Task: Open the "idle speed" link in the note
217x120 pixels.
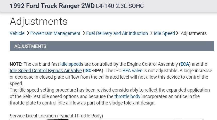Action: [x=70, y=64]
